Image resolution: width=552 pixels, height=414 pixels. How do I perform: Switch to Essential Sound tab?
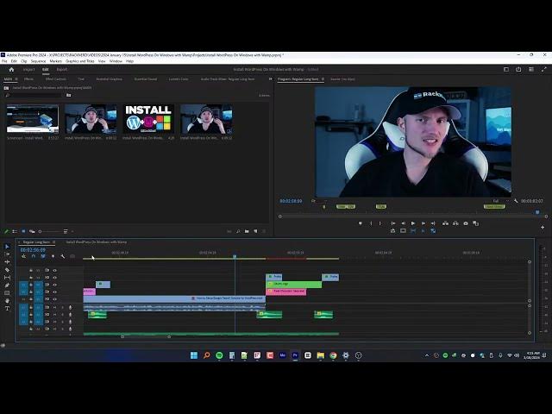pos(146,78)
